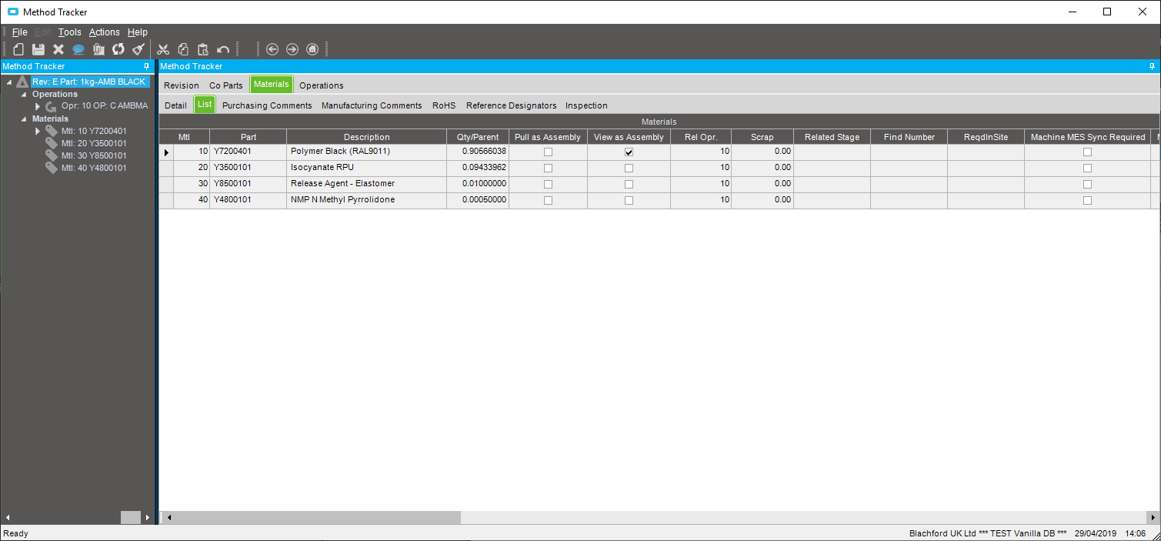Sort by the Scrap column header

coord(762,137)
